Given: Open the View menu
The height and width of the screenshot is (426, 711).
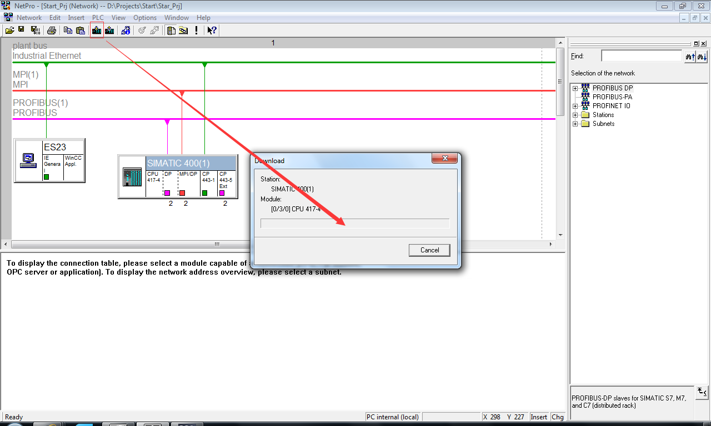Looking at the screenshot, I should coord(118,18).
